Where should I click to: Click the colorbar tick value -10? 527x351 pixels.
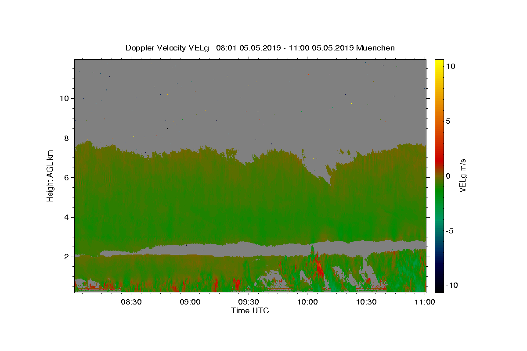pos(451,285)
